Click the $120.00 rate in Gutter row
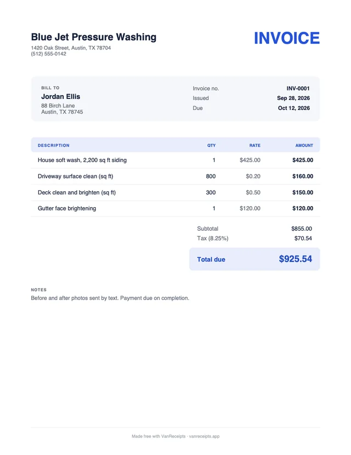The image size is (351, 455). (250, 208)
